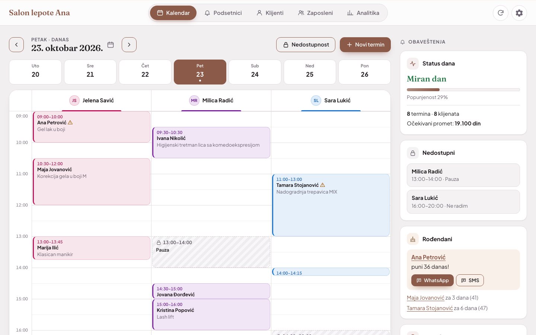Select Čet 22 day tile
The image size is (536, 335).
coord(145,72)
